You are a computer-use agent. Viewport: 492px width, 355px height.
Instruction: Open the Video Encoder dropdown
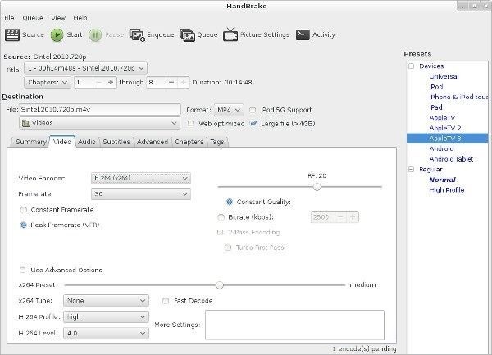[139, 178]
